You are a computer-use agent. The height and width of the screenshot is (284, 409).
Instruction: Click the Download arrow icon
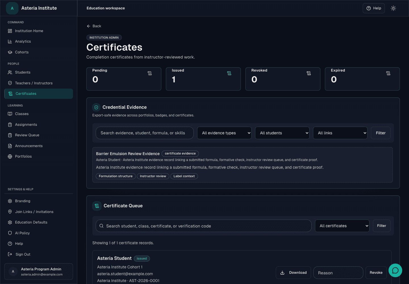(282, 273)
